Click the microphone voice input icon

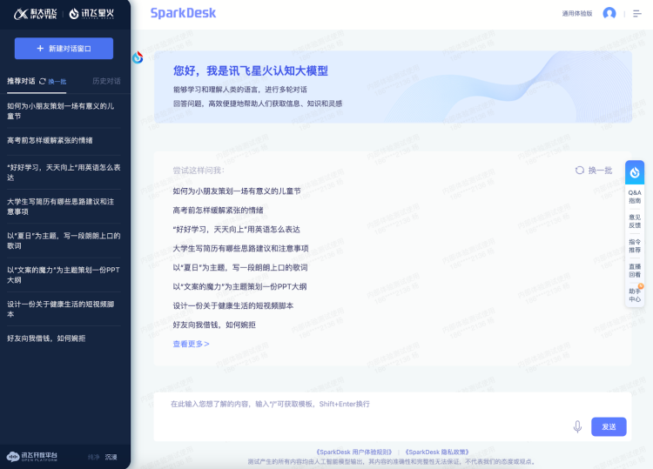pos(577,426)
